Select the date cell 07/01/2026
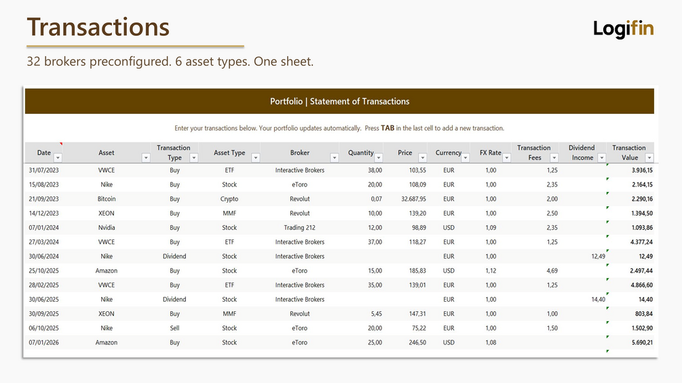Viewport: 682px width, 383px height. click(44, 342)
